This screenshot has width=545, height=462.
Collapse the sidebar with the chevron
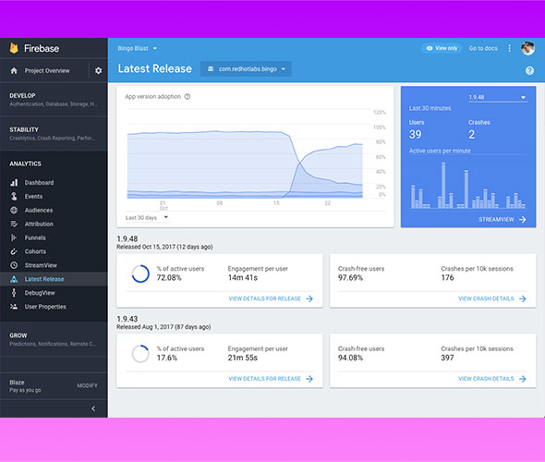point(93,408)
